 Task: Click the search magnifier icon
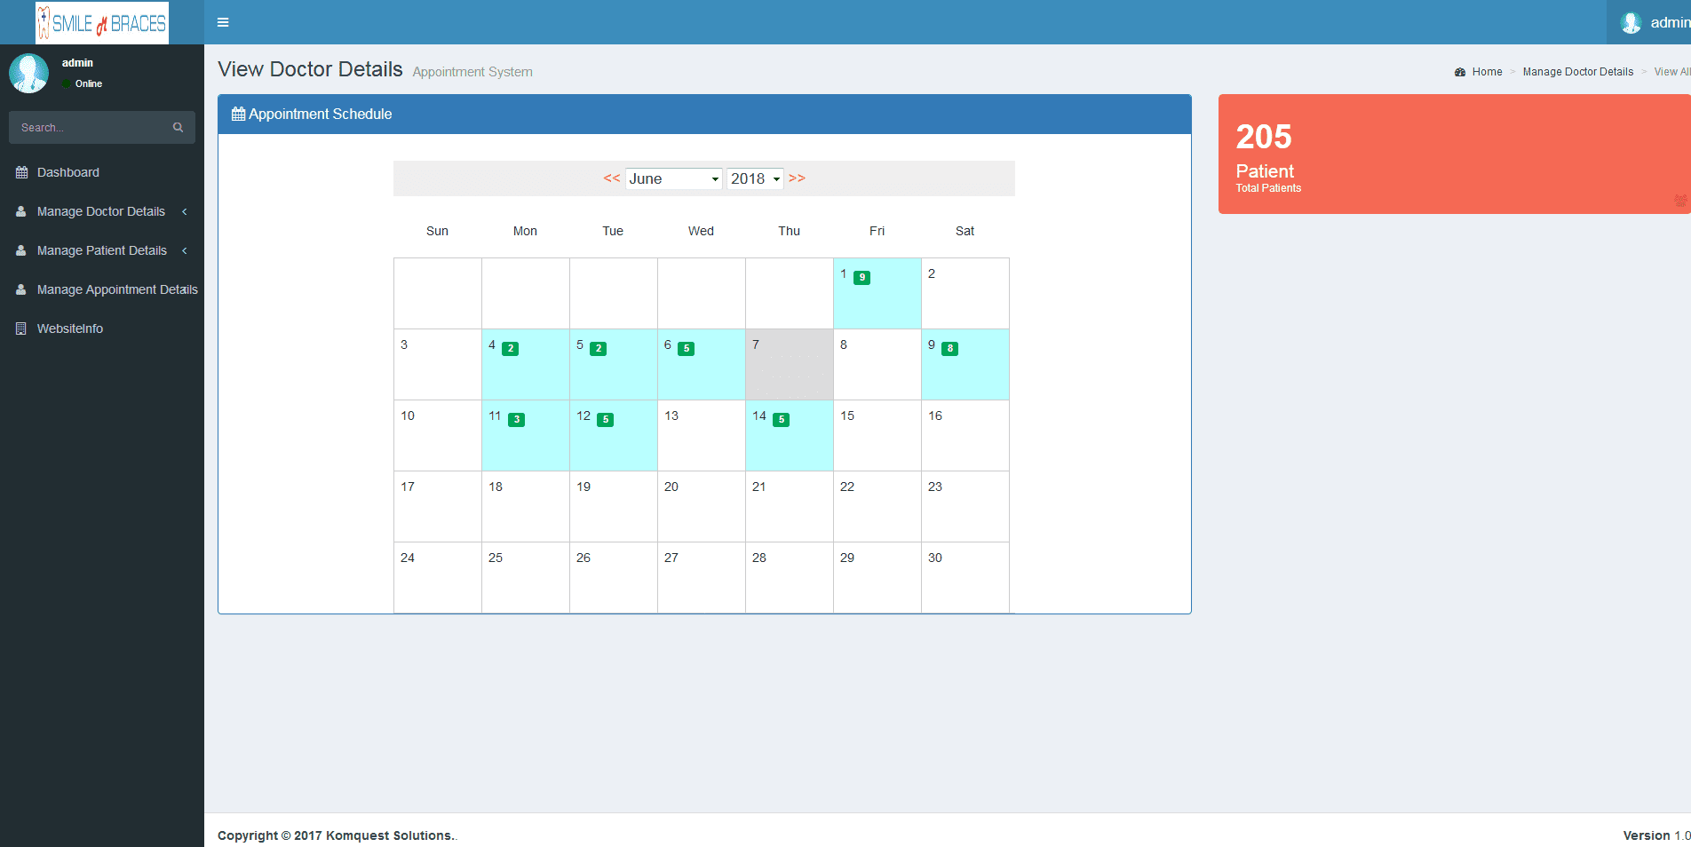pyautogui.click(x=178, y=128)
